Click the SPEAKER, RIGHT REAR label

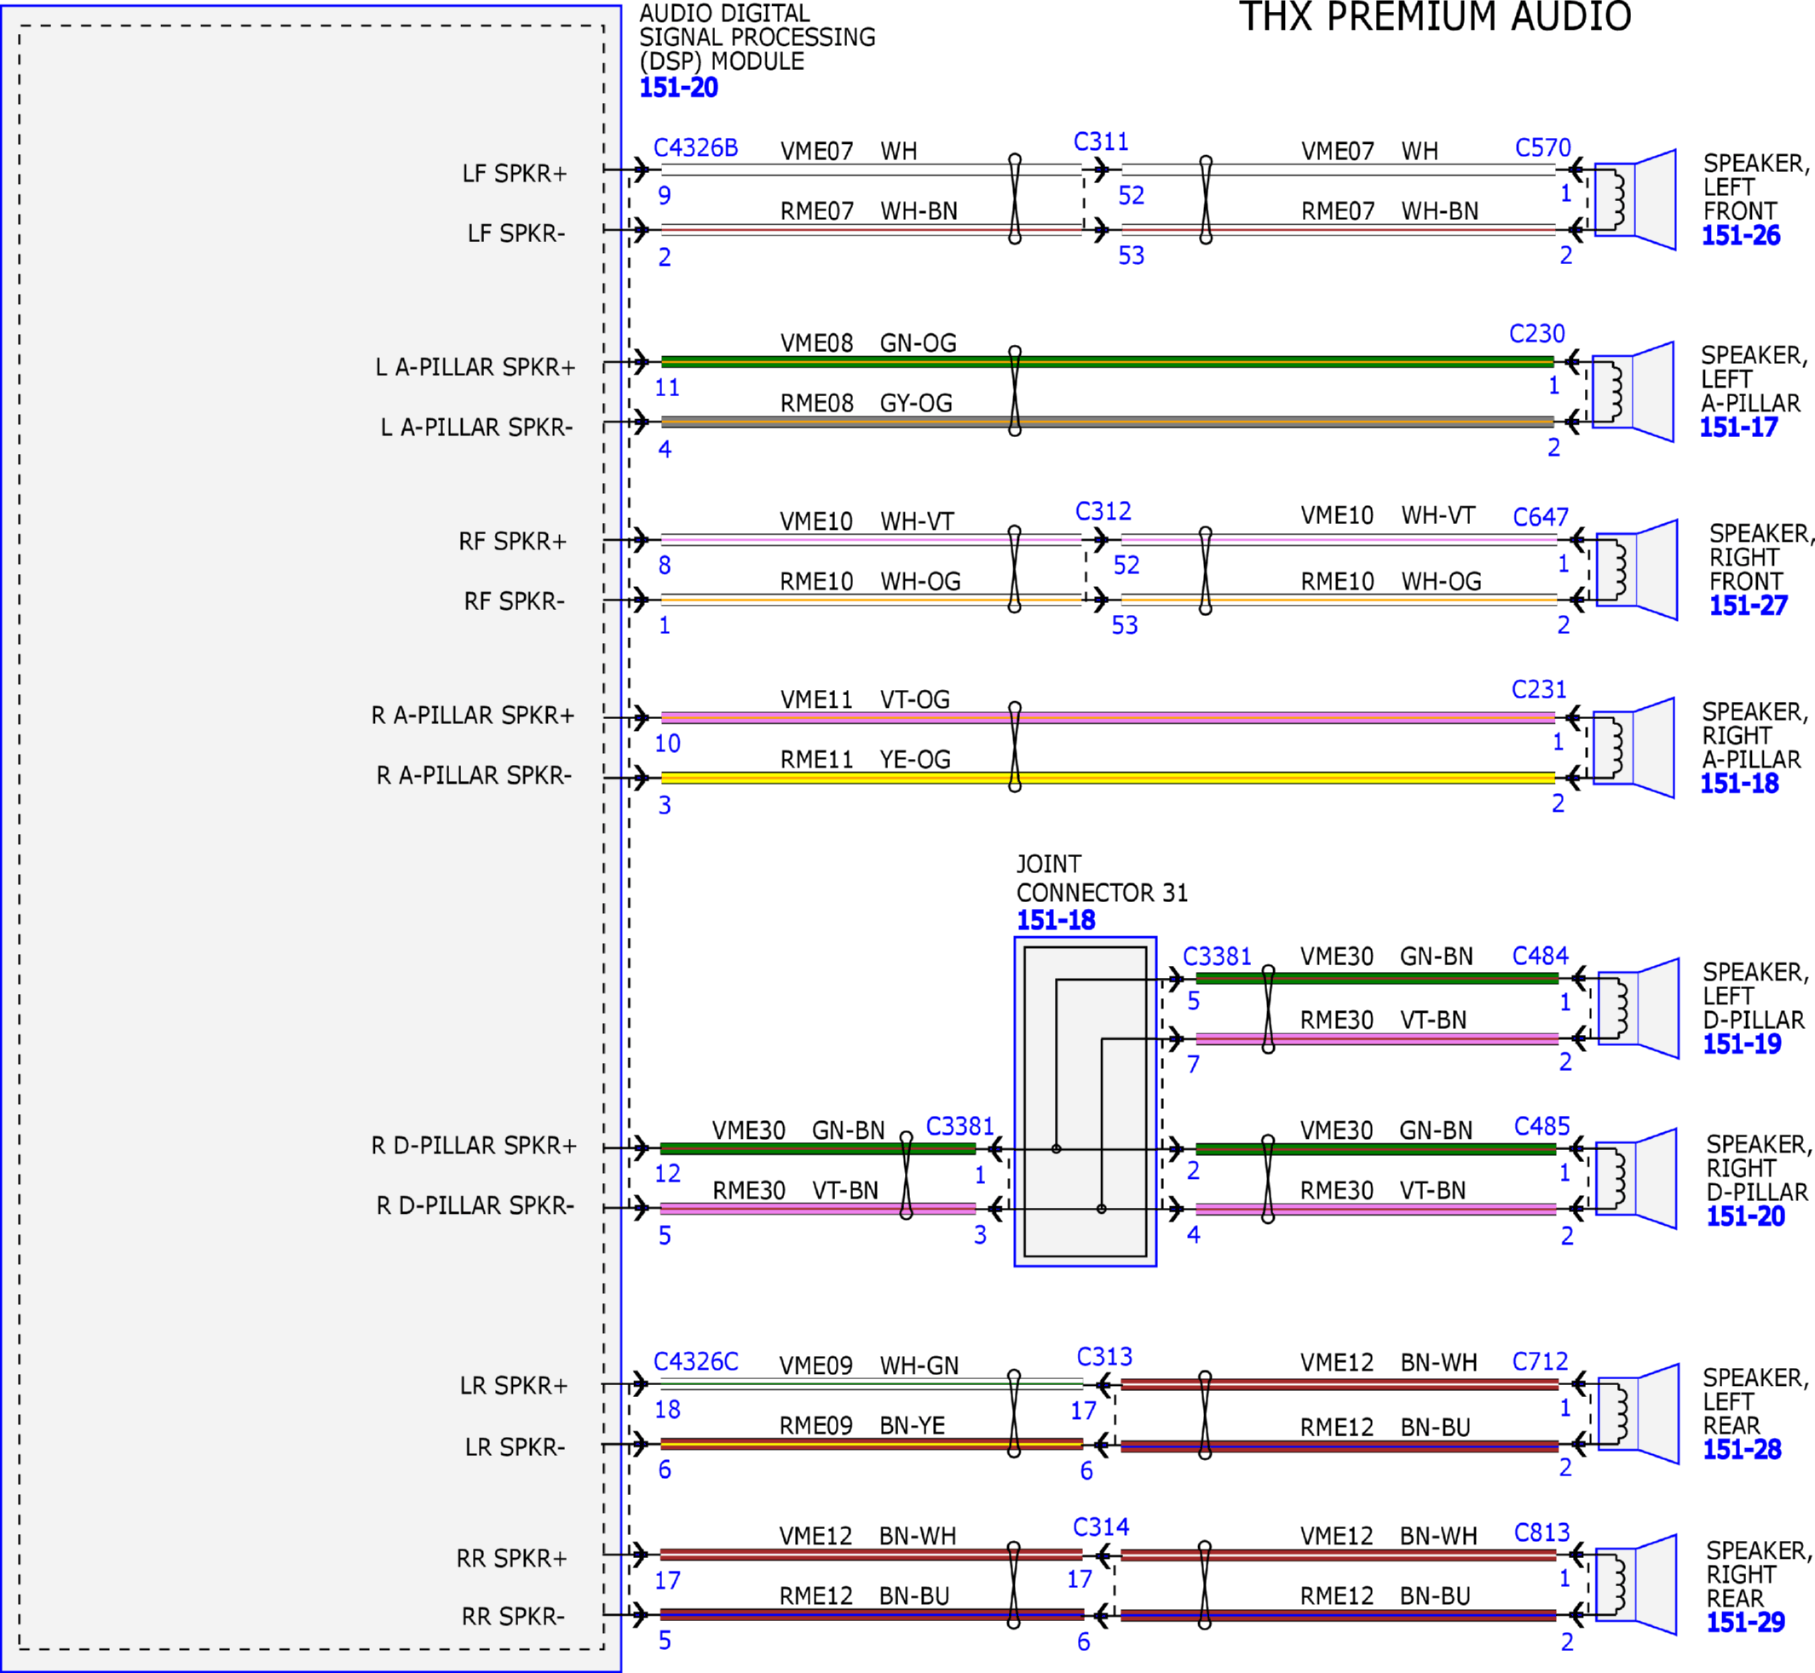click(x=1759, y=1575)
